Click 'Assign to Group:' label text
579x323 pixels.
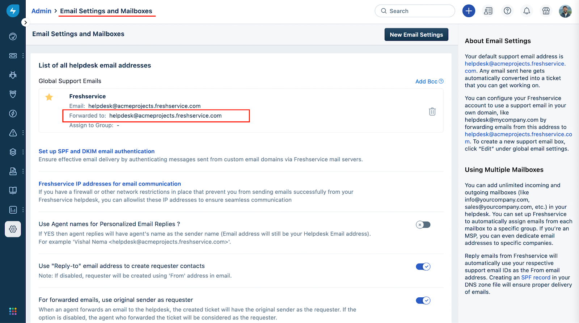click(91, 125)
